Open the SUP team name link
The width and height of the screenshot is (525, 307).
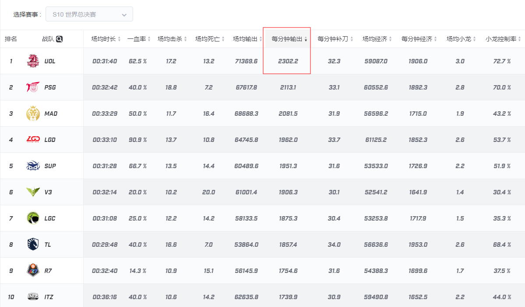coord(50,166)
